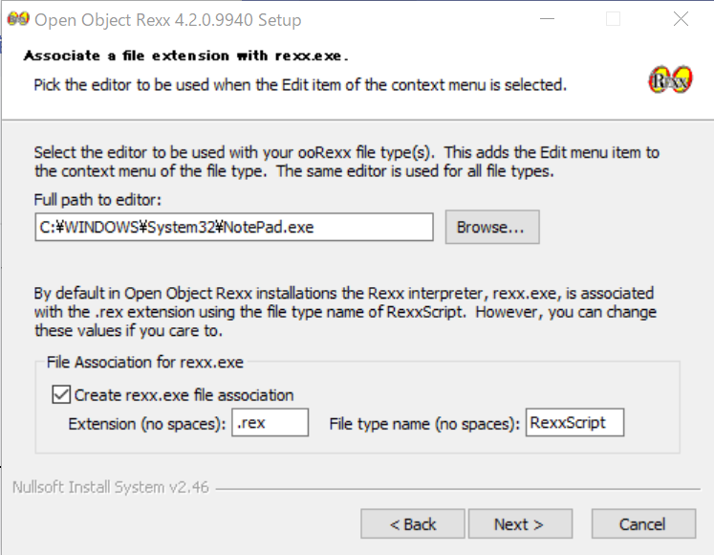Image resolution: width=714 pixels, height=555 pixels.
Task: Click the ooRexx icon in the title bar
Action: coord(17,19)
